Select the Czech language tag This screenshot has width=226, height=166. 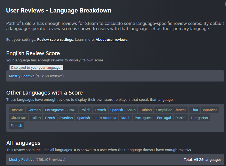[50, 118]
